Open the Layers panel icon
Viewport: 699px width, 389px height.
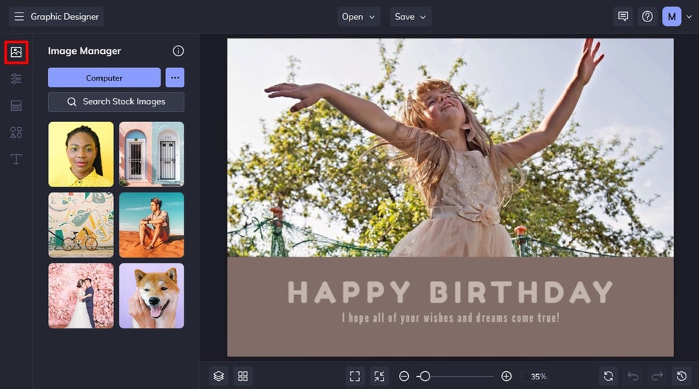click(x=218, y=376)
